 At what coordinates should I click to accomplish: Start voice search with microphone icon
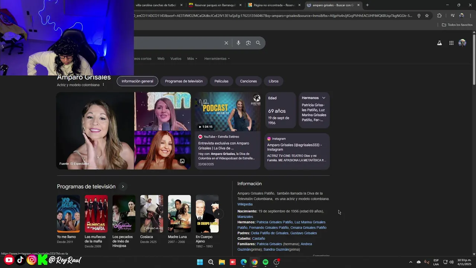click(x=238, y=43)
